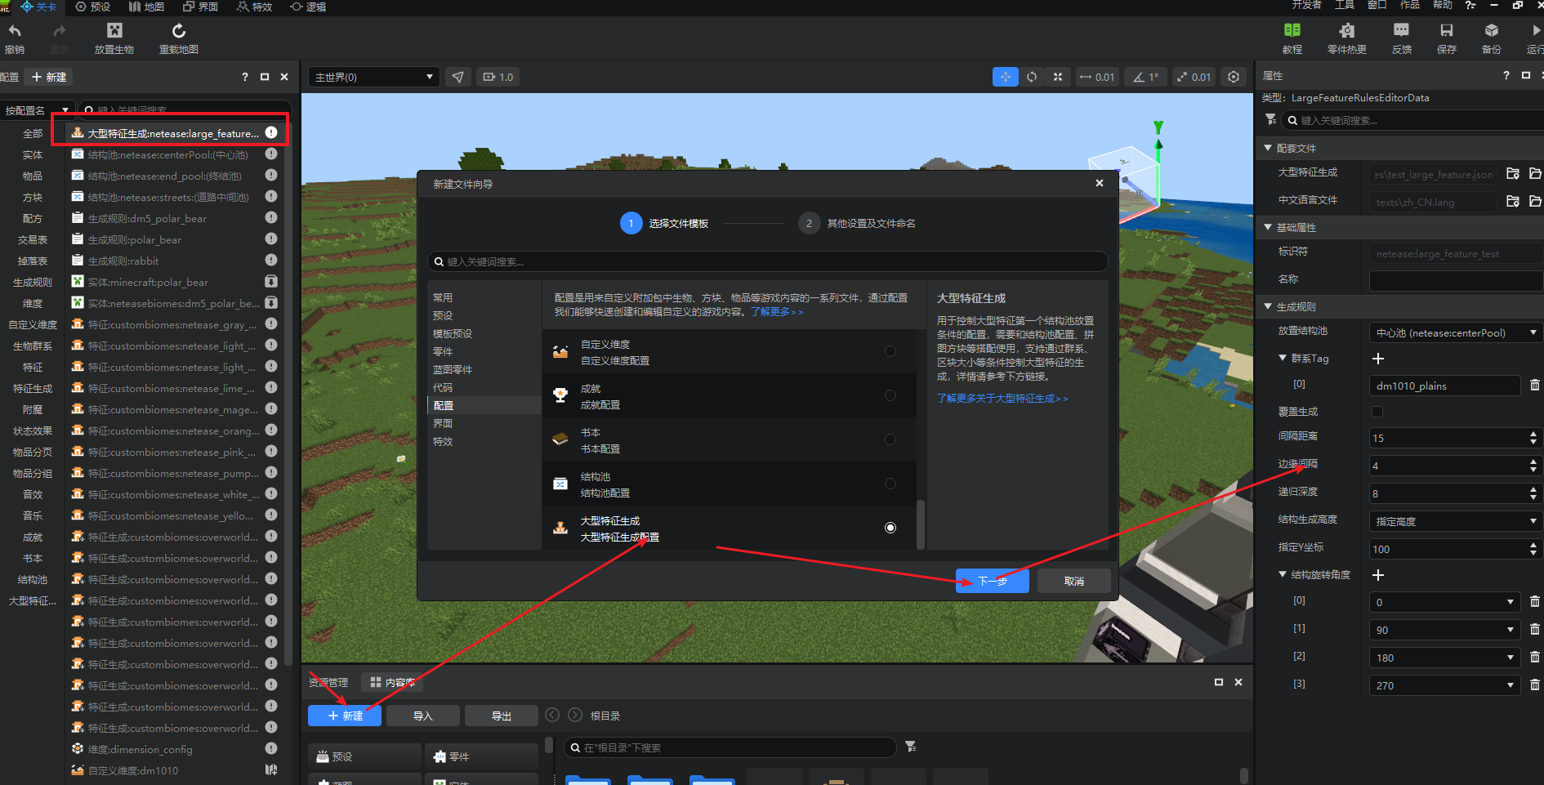Viewport: 1544px width, 785px height.
Task: Click the angle snap 1° setting
Action: 1146,77
